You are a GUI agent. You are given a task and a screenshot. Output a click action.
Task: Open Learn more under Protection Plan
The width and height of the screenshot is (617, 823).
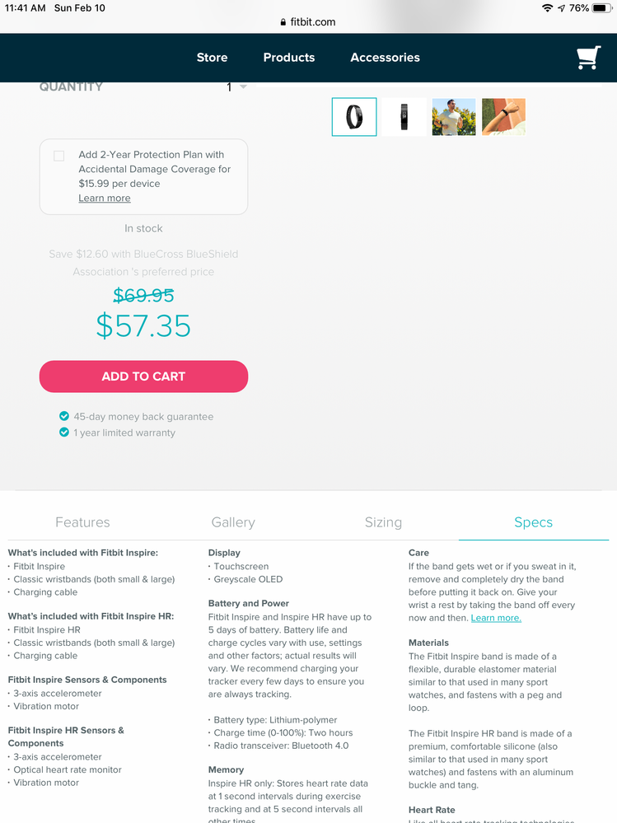(105, 199)
